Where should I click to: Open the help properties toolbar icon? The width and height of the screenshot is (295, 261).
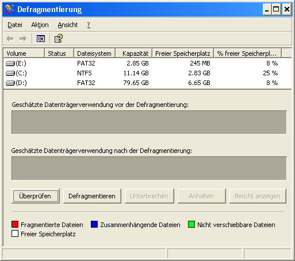(x=59, y=39)
